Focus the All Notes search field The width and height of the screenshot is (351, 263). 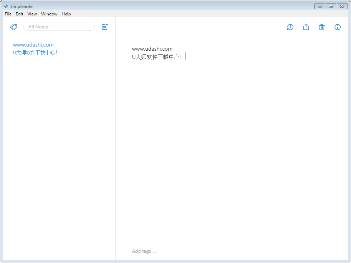(59, 27)
